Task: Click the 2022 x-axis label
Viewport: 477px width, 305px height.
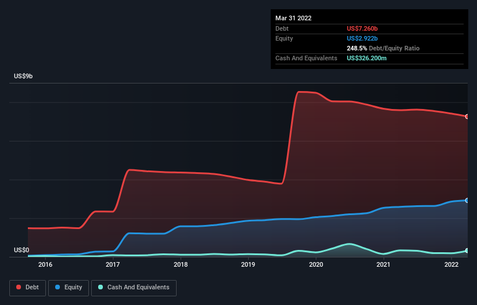Action: [x=451, y=264]
